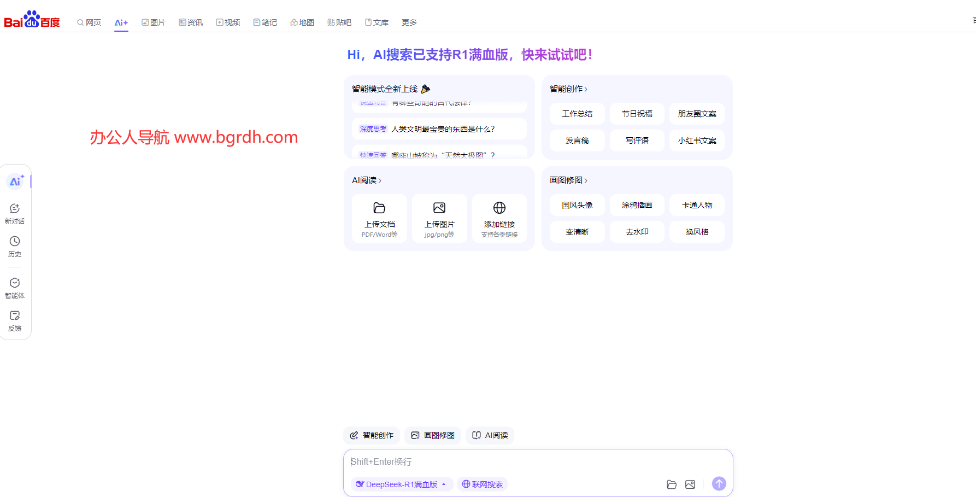976x497 pixels.
Task: Start a 新对话 from the sidebar
Action: click(x=15, y=213)
